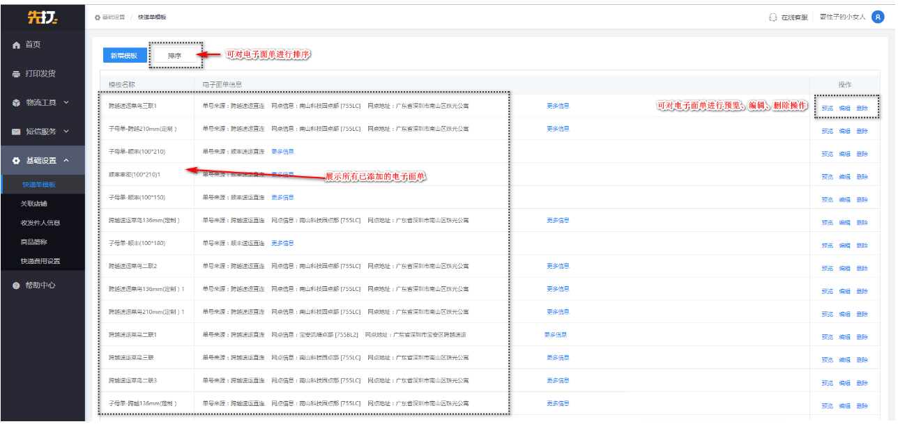The image size is (905, 431).
Task: Click 删除 for 跨越速运菜鸟二联2 row
Action: click(862, 269)
